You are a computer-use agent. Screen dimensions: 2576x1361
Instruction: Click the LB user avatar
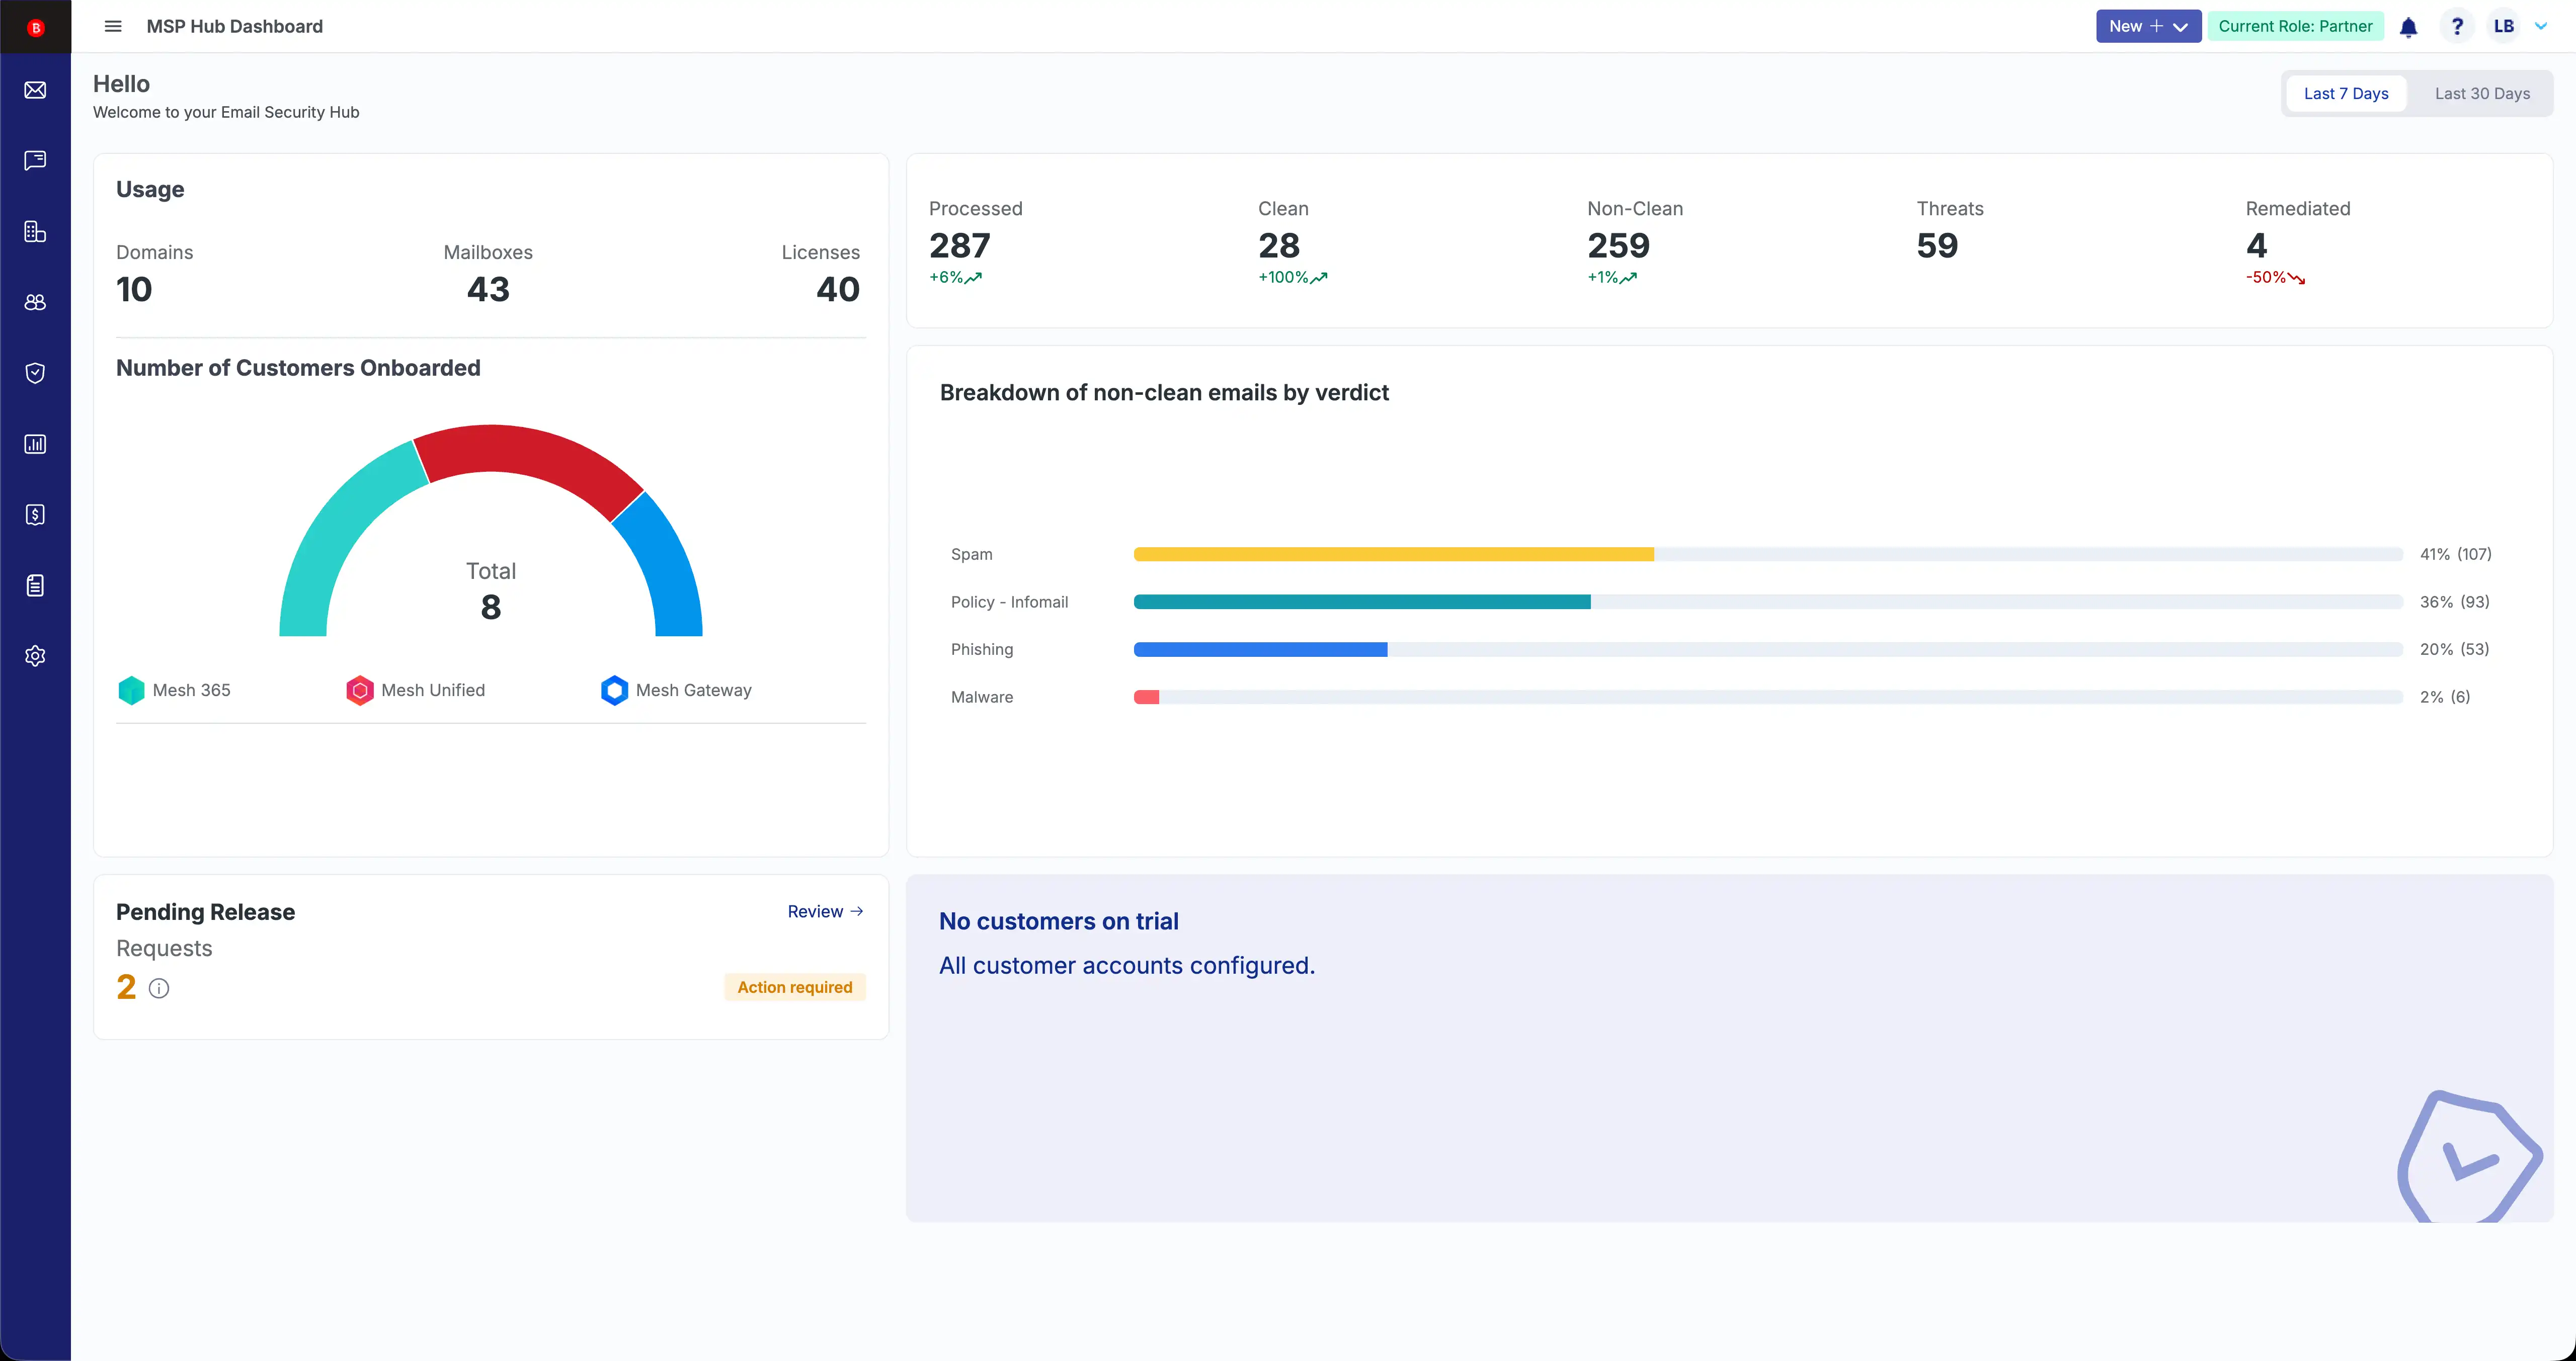click(x=2504, y=26)
